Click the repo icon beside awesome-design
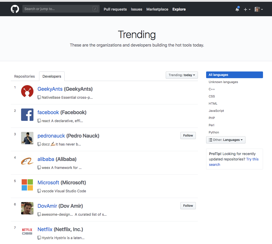 tap(39, 214)
